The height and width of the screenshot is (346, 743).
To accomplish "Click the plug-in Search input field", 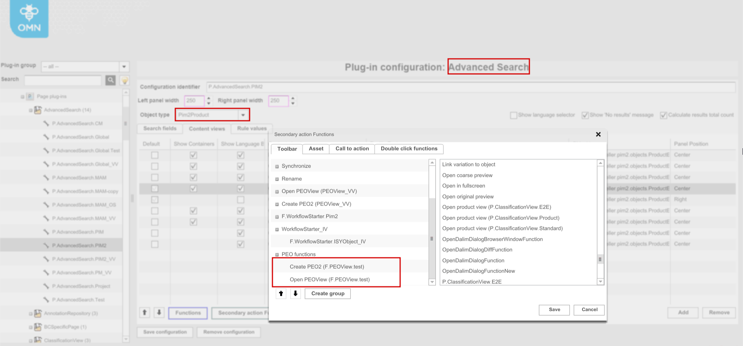I will (x=63, y=80).
